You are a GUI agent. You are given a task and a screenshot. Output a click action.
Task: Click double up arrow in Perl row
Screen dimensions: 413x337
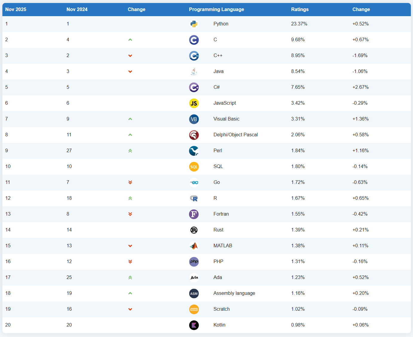pyautogui.click(x=130, y=151)
